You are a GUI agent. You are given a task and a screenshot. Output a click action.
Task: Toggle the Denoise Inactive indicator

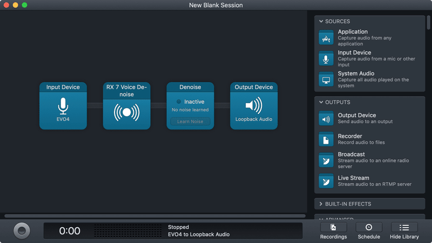(x=179, y=102)
